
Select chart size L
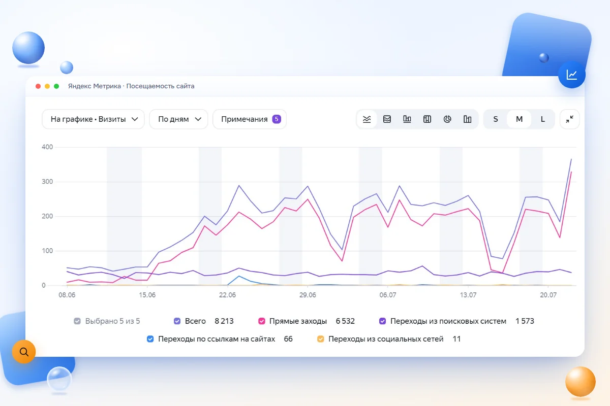(x=543, y=119)
